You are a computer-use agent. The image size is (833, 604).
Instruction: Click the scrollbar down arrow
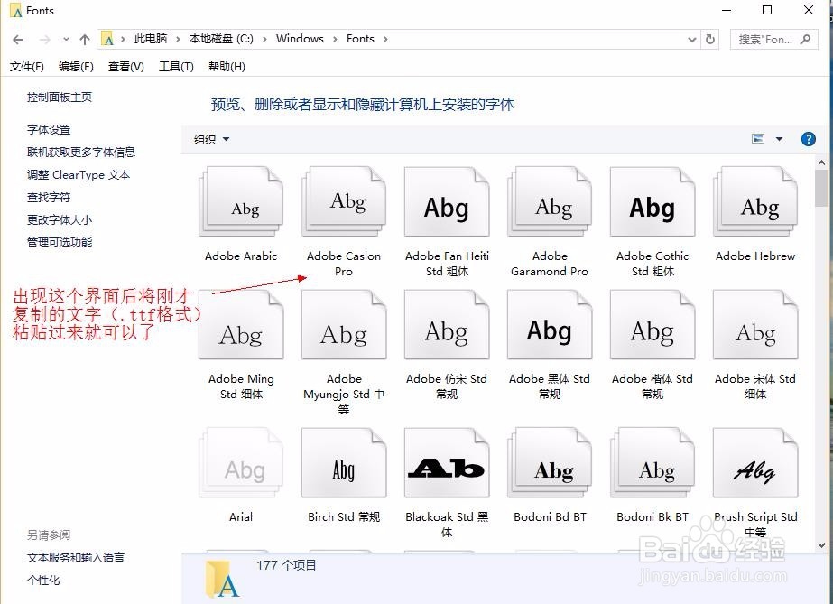822,544
